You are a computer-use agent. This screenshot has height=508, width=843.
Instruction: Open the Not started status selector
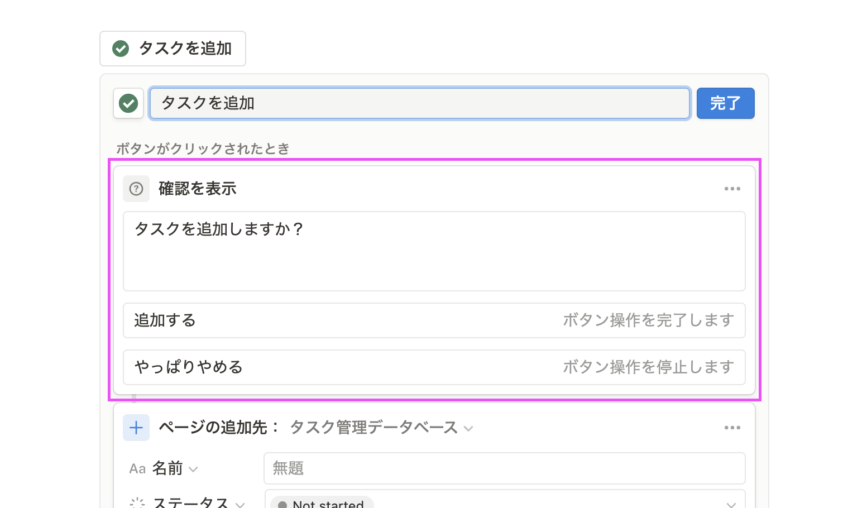point(505,500)
